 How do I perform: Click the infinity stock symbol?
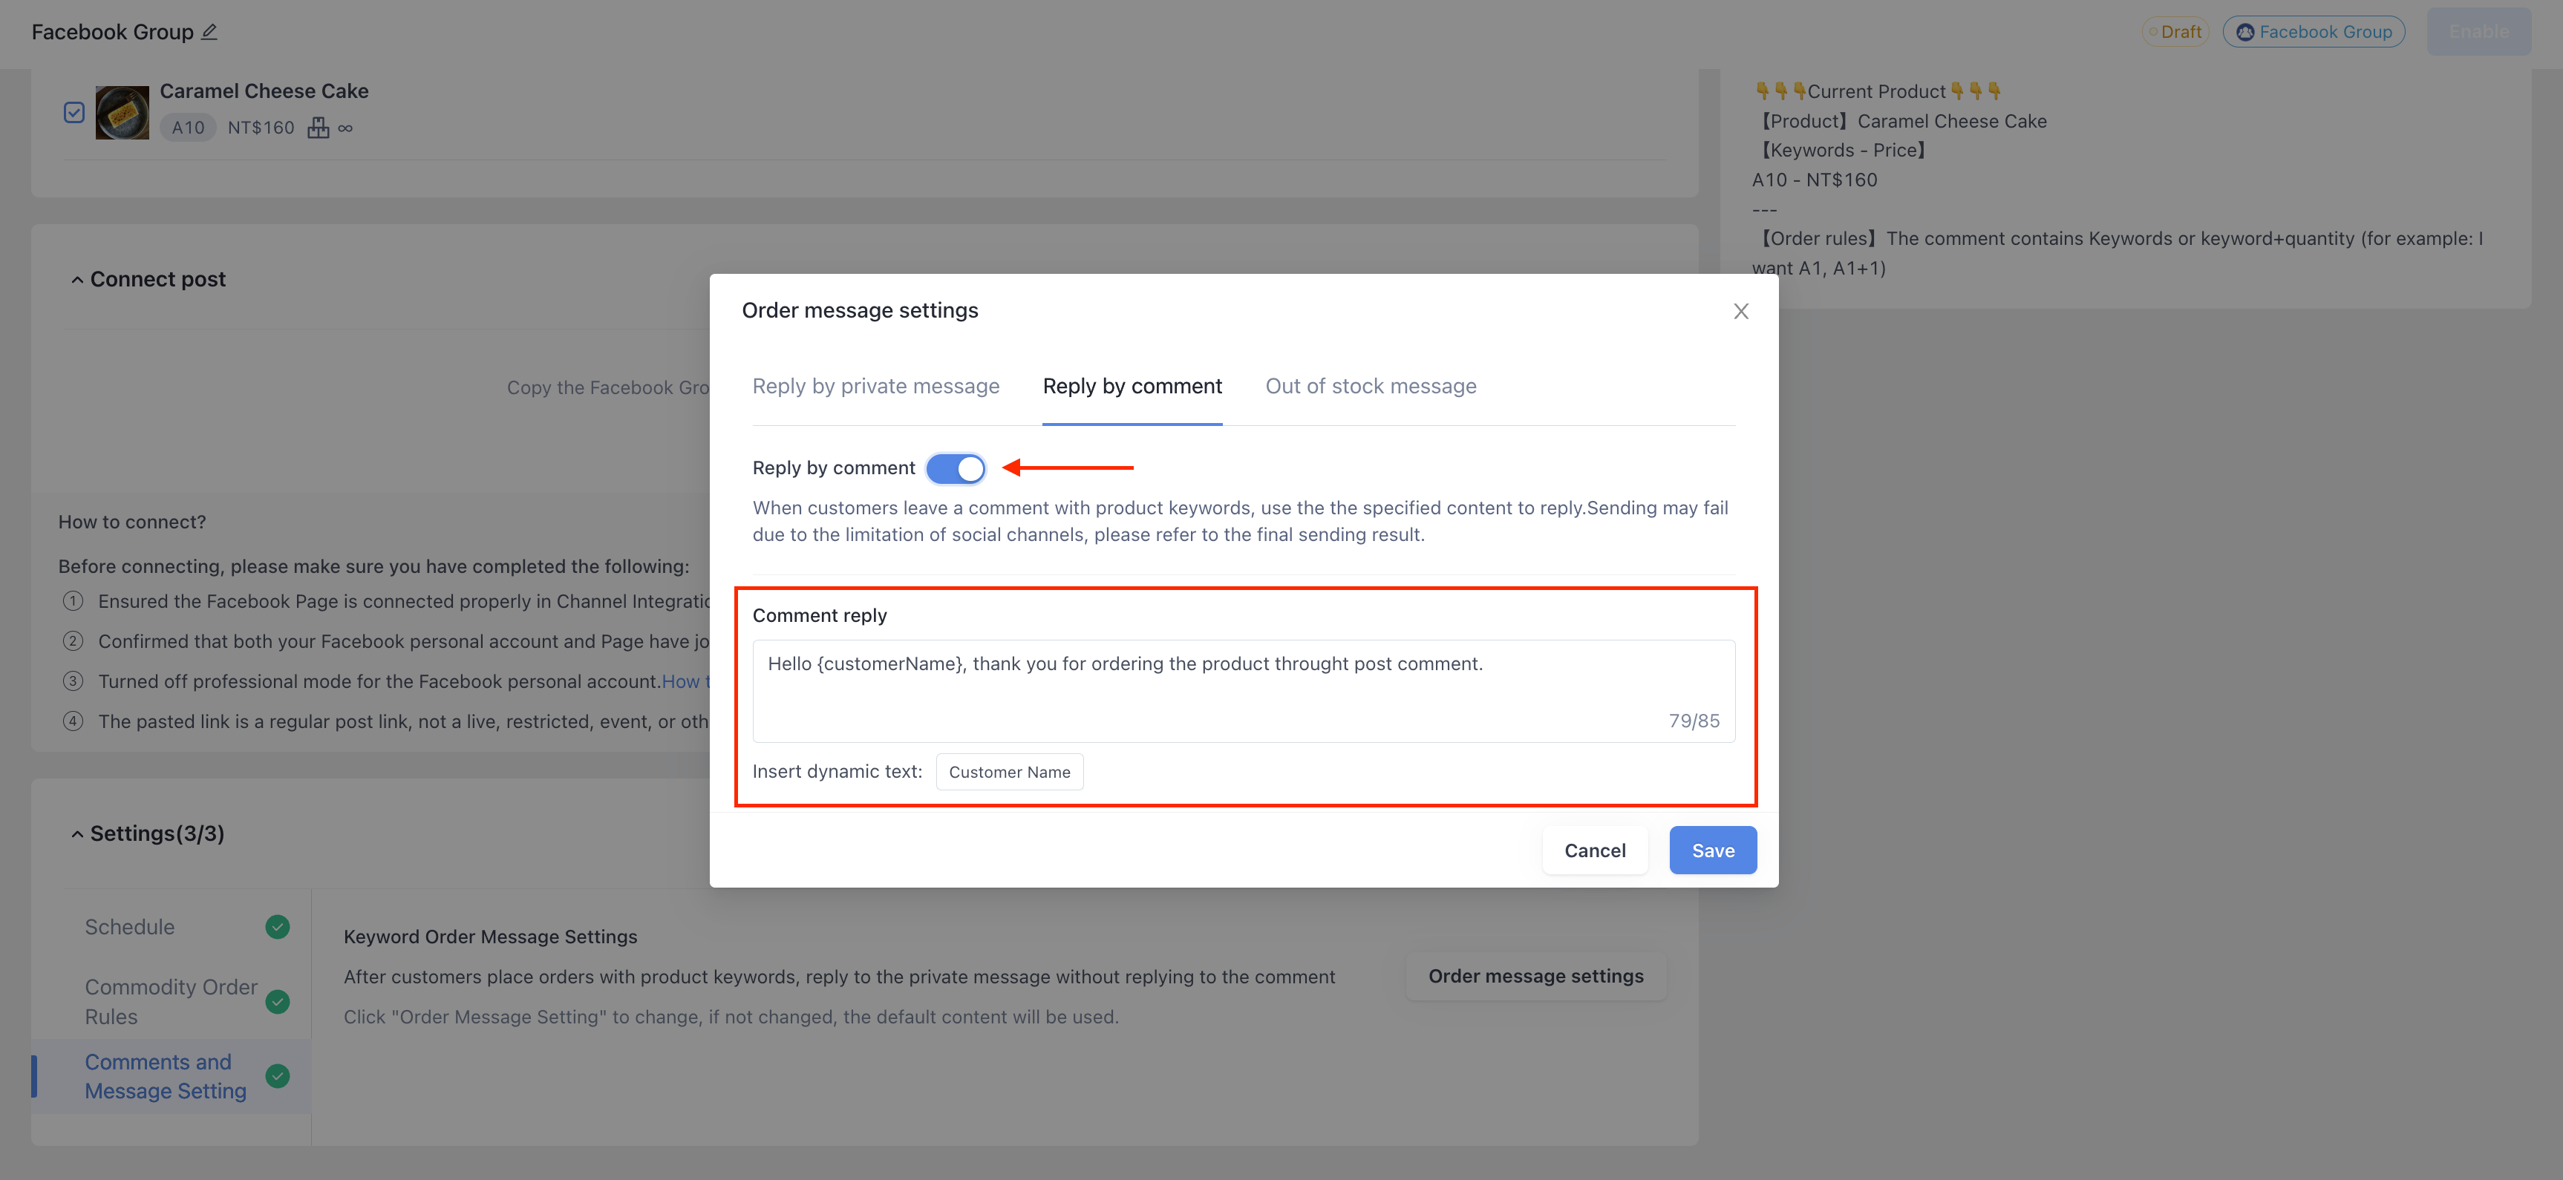tap(345, 128)
